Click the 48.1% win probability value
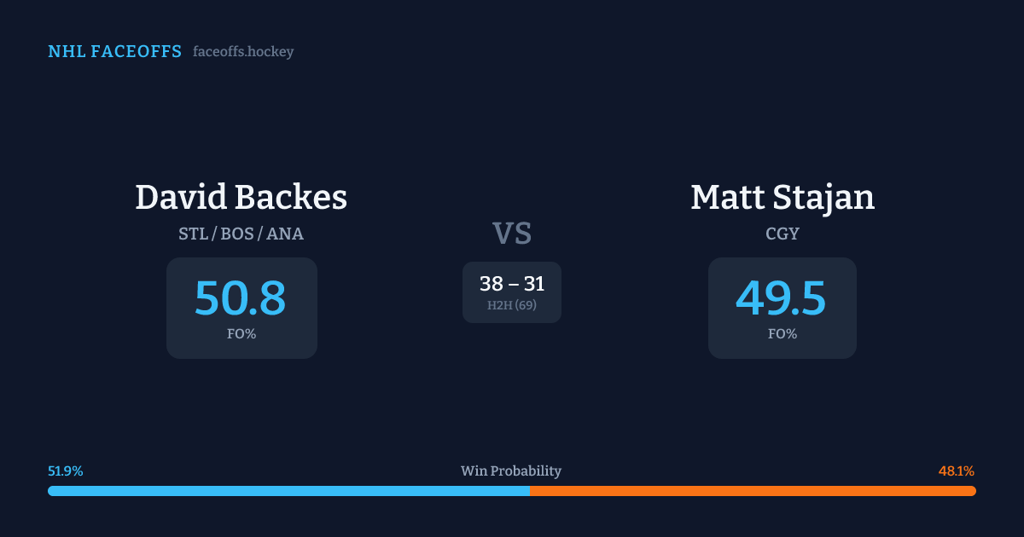The height and width of the screenshot is (537, 1024). pyautogui.click(x=957, y=471)
